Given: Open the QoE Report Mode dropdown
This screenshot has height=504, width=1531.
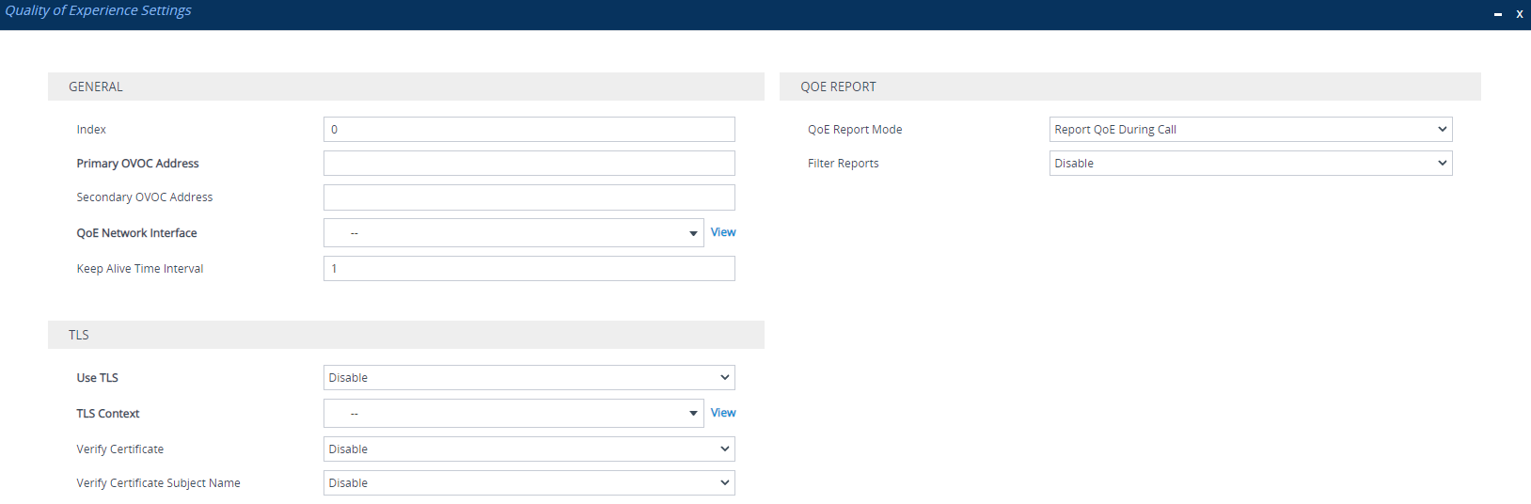Looking at the screenshot, I should tap(1250, 130).
